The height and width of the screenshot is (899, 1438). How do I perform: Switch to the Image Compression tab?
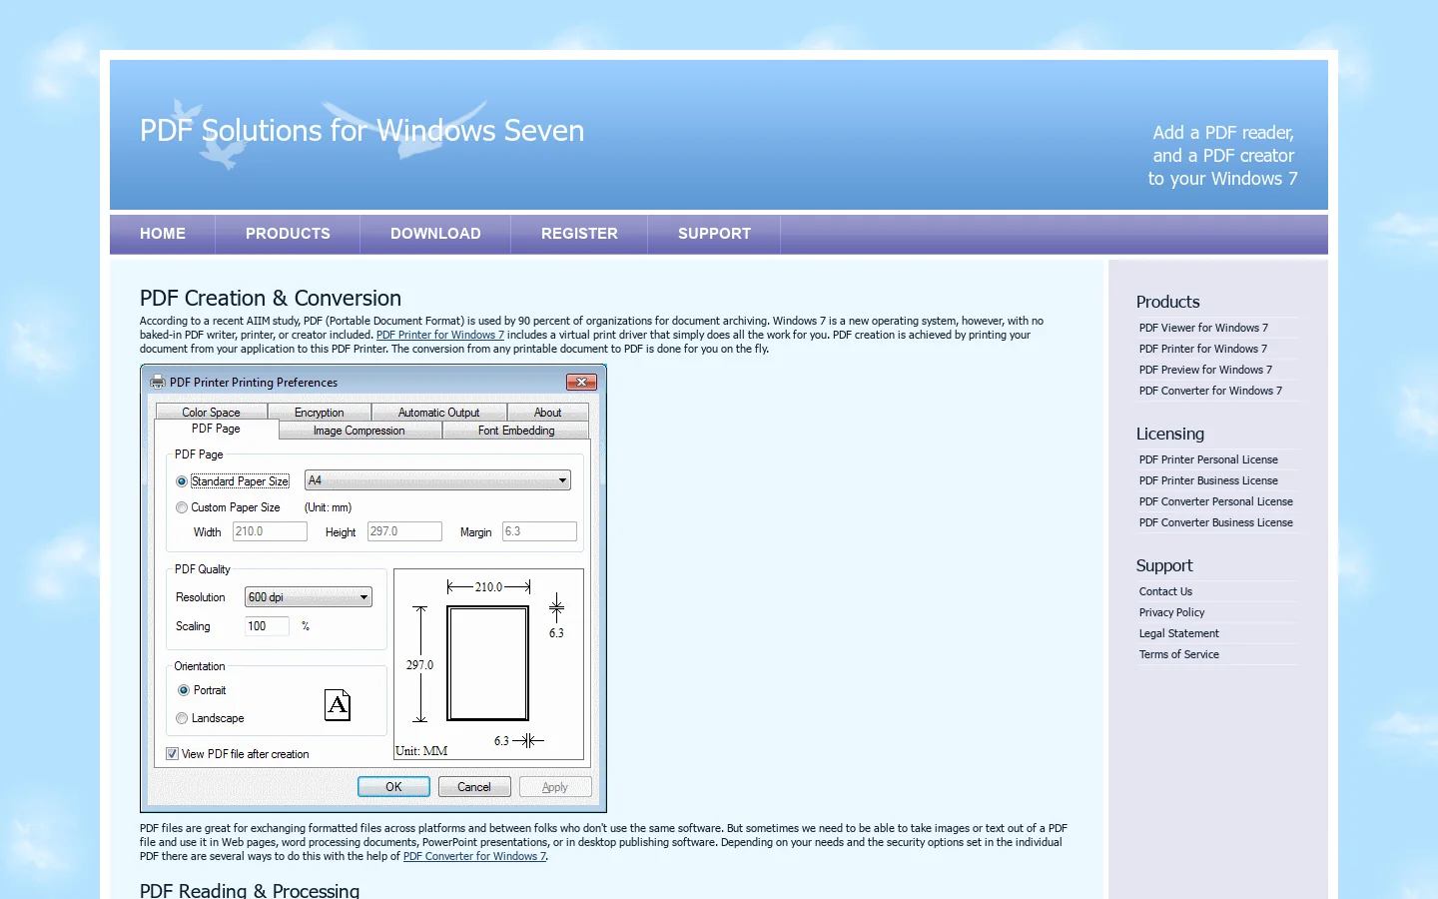click(x=359, y=431)
